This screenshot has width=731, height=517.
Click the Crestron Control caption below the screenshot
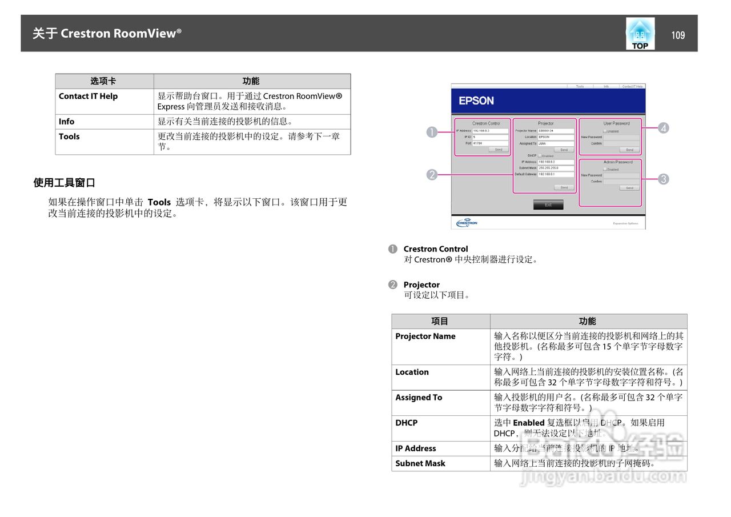pos(436,249)
